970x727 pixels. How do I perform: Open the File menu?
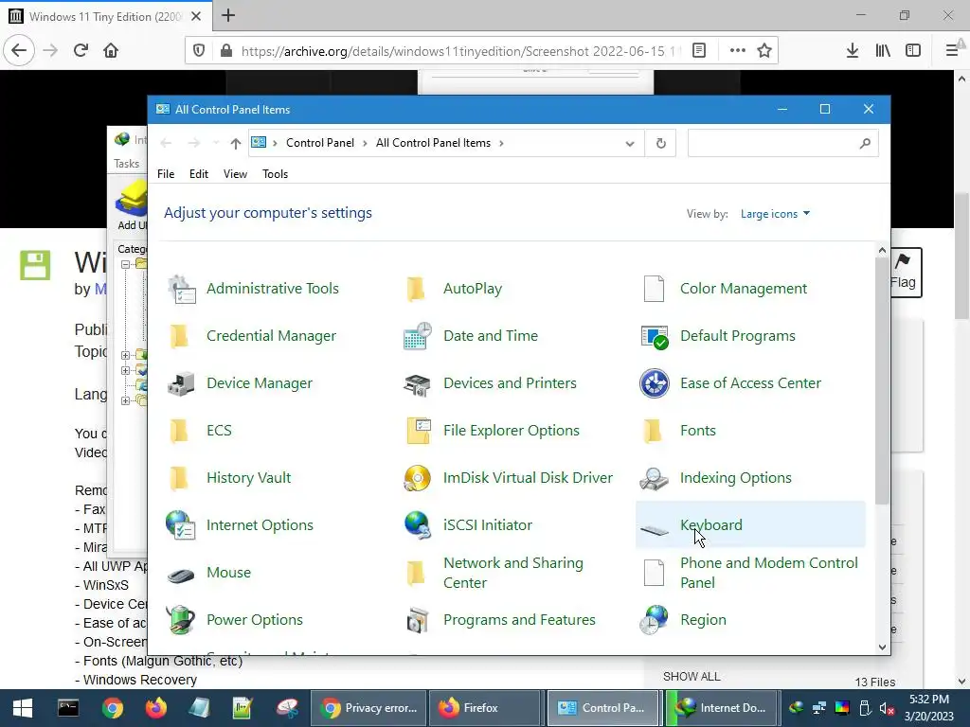[x=166, y=174]
